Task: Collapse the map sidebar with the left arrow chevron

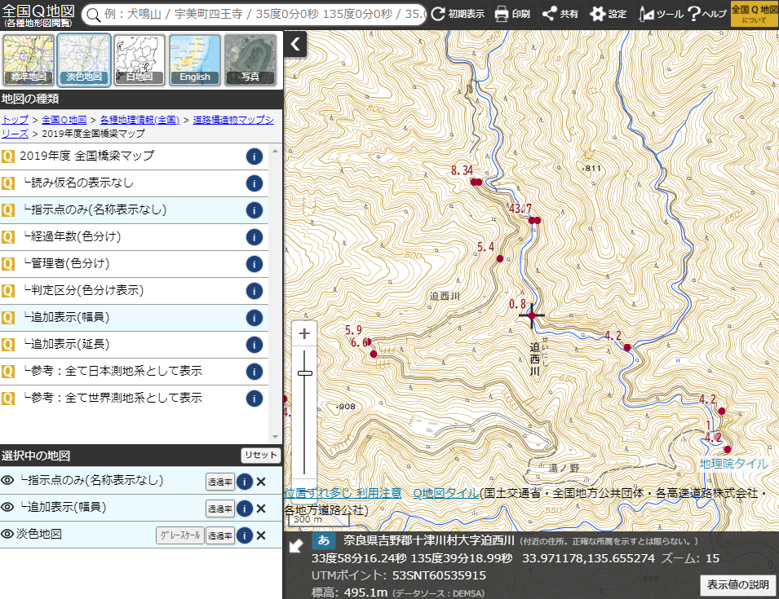Action: 294,45
